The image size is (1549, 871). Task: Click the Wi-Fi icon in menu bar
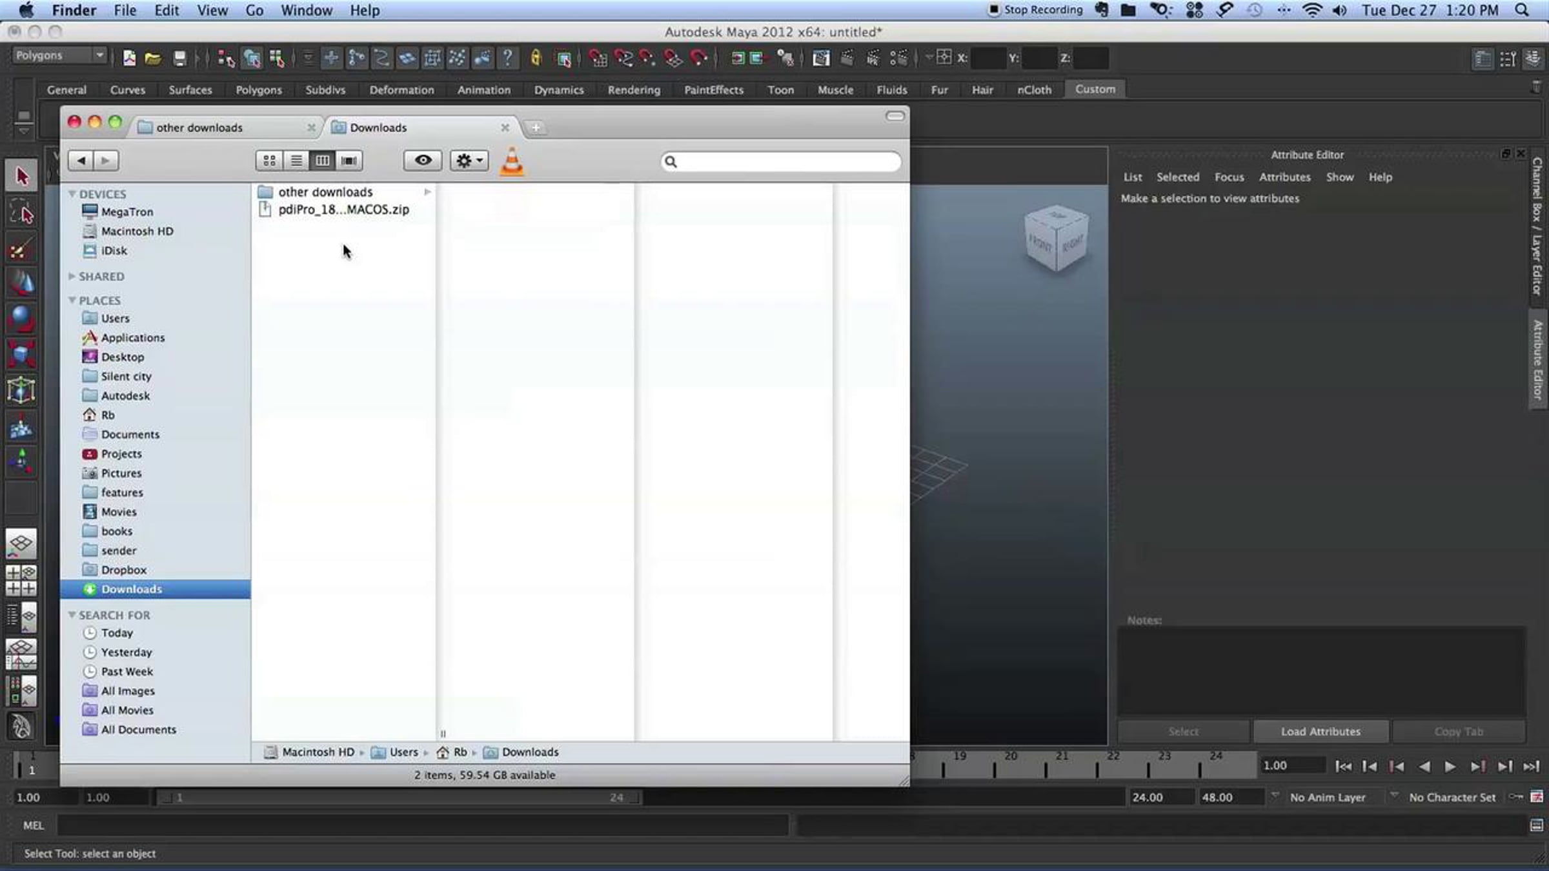pos(1312,10)
